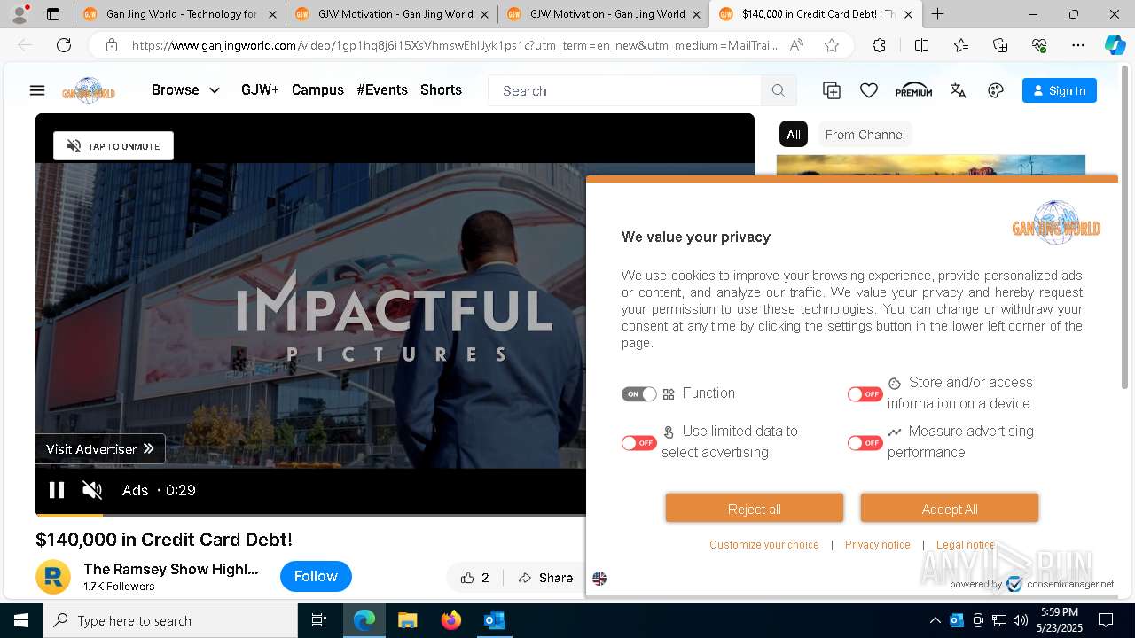Click the search magnifier button
Viewport: 1135px width, 638px height.
point(779,90)
